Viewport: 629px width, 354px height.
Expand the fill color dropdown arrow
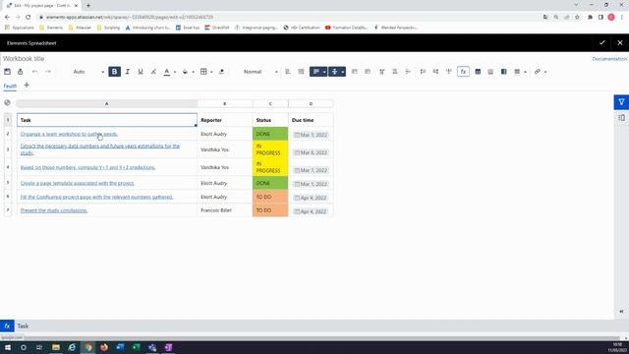193,72
